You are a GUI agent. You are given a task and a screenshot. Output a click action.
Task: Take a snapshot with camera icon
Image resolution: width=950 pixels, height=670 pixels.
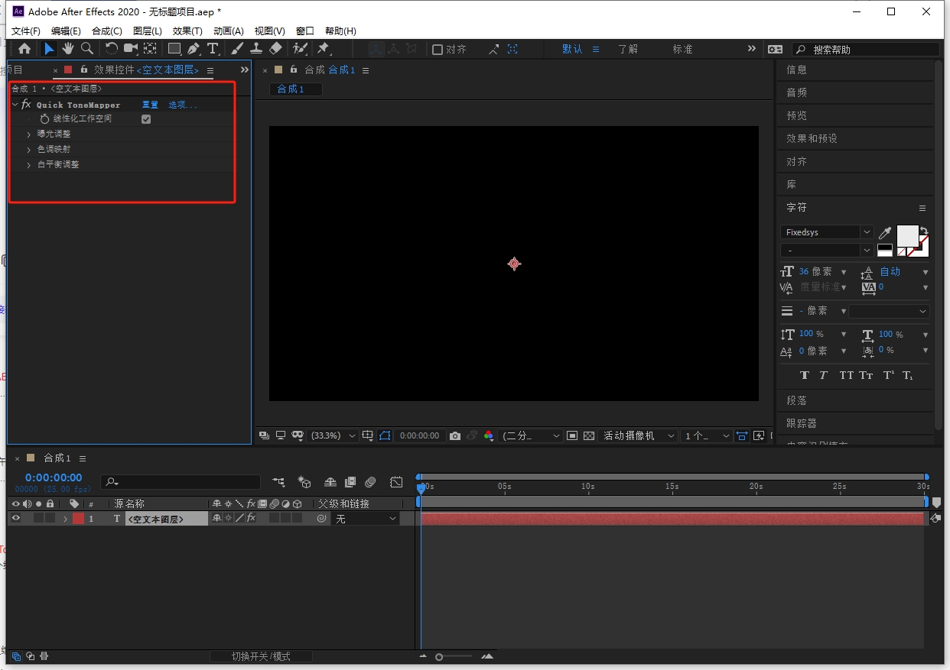click(455, 435)
